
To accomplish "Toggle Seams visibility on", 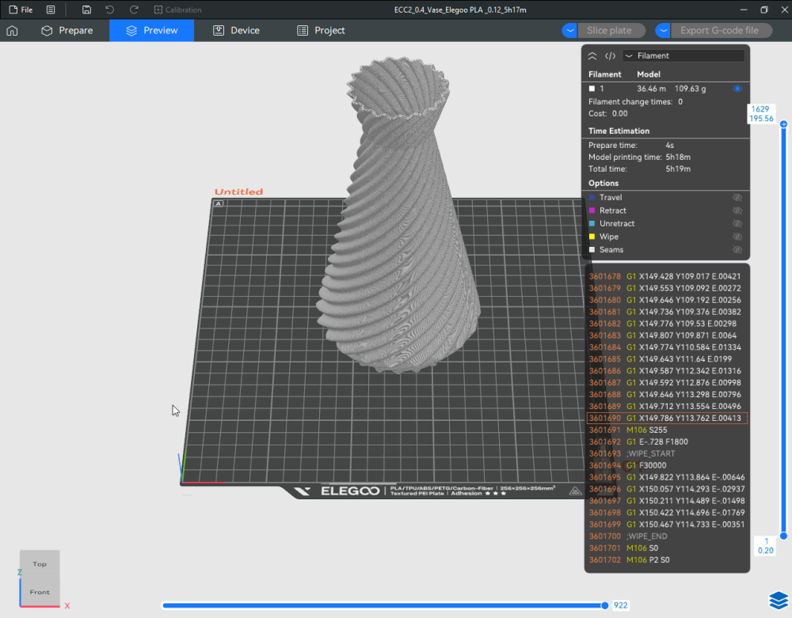I will pyautogui.click(x=737, y=250).
